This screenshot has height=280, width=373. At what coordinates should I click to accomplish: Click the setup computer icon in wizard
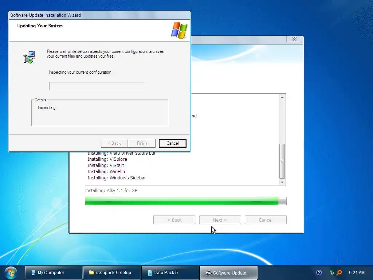[x=30, y=57]
